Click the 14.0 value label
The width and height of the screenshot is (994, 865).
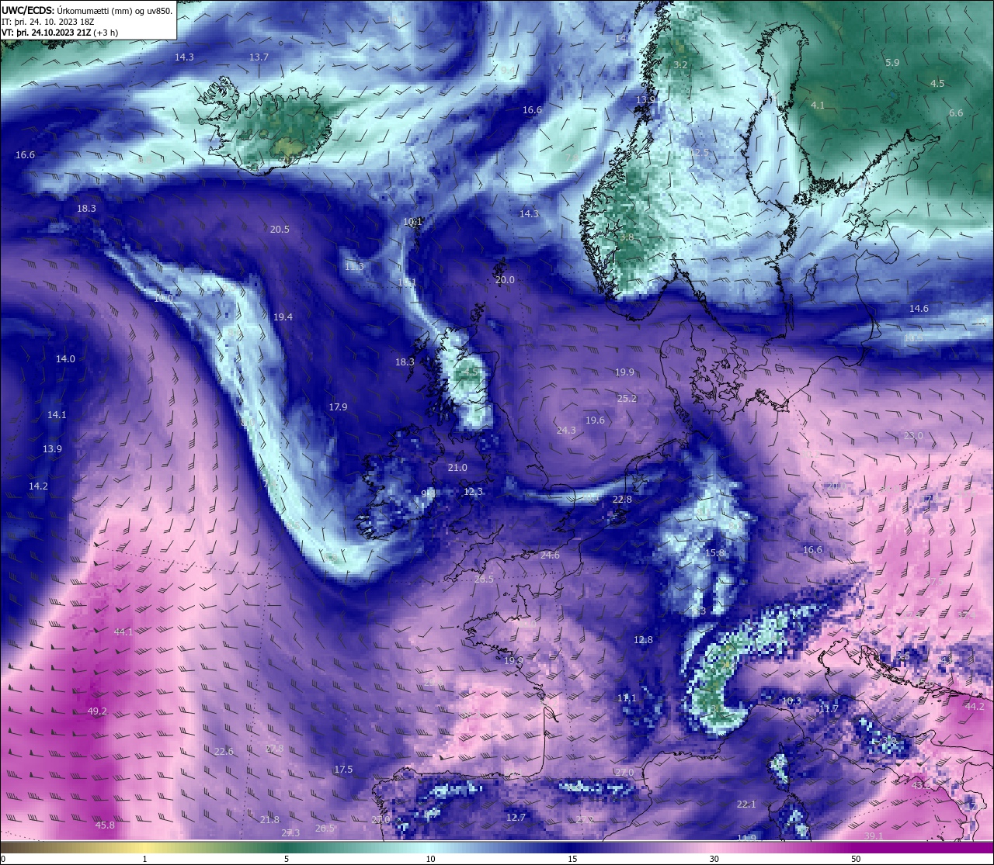pyautogui.click(x=65, y=359)
